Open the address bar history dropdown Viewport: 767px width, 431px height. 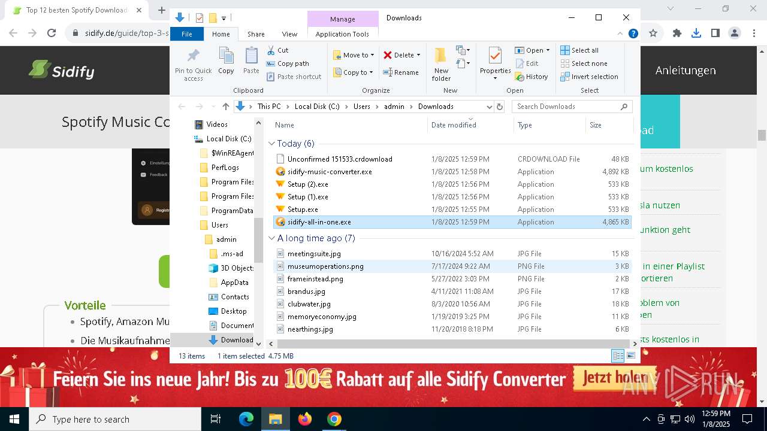(488, 107)
